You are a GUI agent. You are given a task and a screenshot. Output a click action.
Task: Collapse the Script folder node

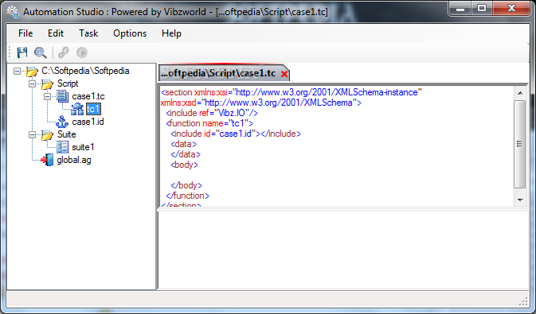(x=32, y=83)
